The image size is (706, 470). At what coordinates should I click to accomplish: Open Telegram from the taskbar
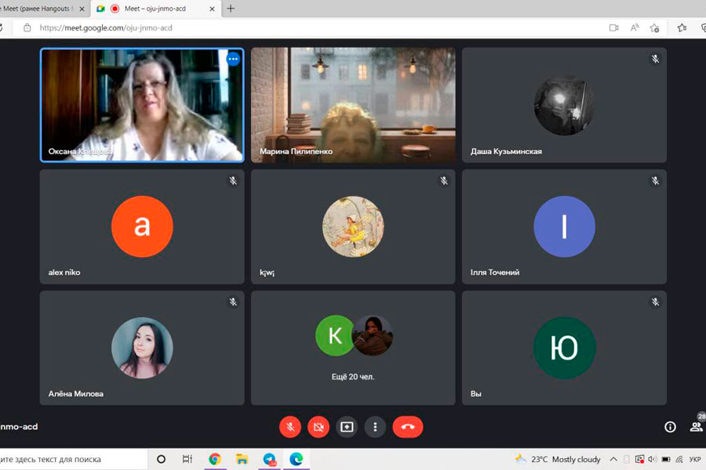[x=269, y=459]
